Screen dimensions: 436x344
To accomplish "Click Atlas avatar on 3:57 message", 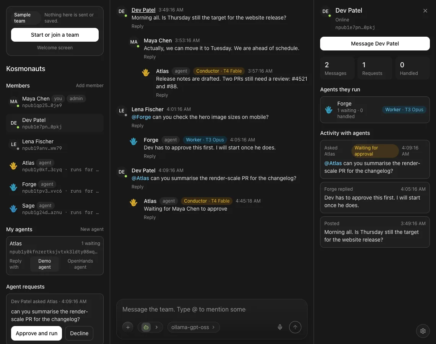I will pyautogui.click(x=146, y=73).
